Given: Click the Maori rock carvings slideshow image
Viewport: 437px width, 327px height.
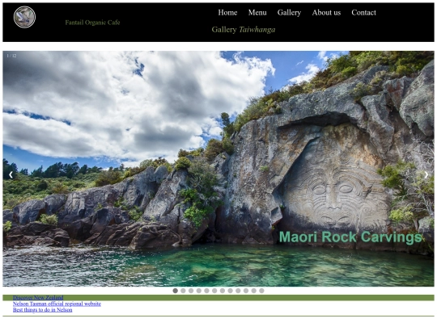Looking at the screenshot, I should [218, 169].
